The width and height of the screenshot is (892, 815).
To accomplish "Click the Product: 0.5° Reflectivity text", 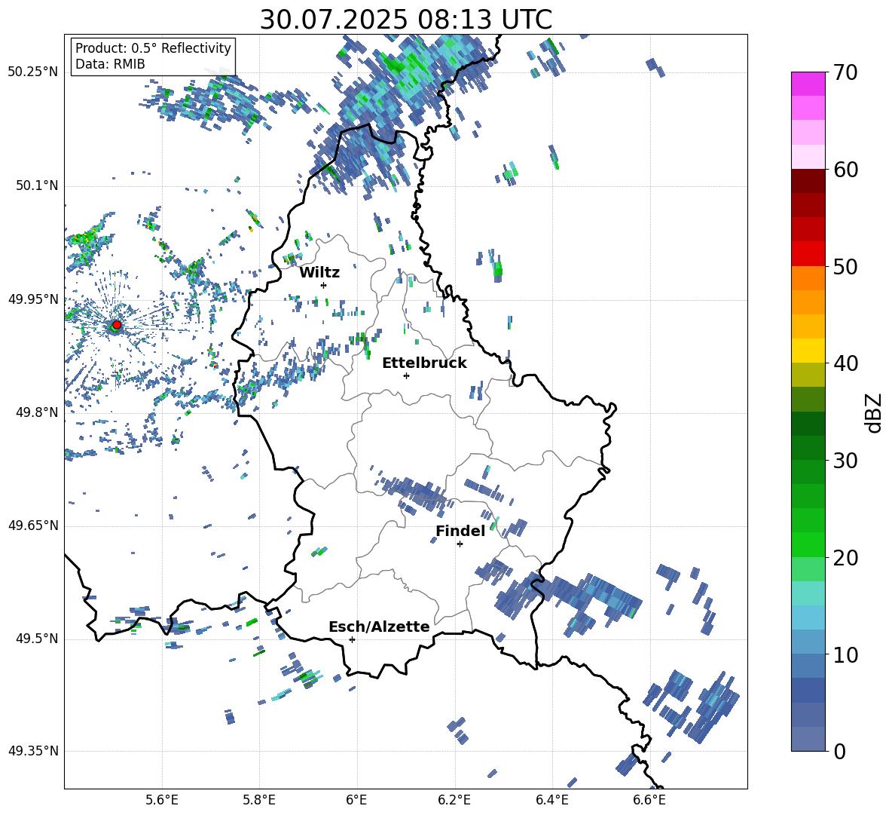I will point(153,48).
